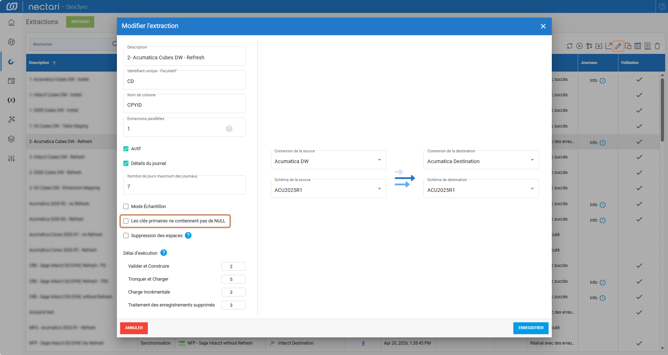Click the table grid toolbar icon
Image resolution: width=668 pixels, height=355 pixels.
click(638, 46)
